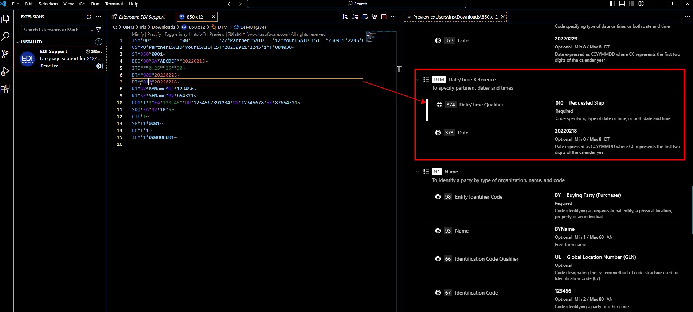
Task: Click the Prettify code lens link
Action: coord(154,34)
